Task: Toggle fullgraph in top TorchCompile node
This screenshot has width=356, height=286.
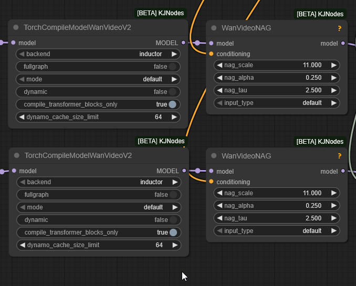Action: 172,67
